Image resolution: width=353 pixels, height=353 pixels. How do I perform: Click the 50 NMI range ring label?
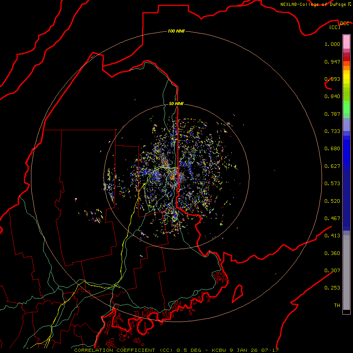pyautogui.click(x=176, y=104)
